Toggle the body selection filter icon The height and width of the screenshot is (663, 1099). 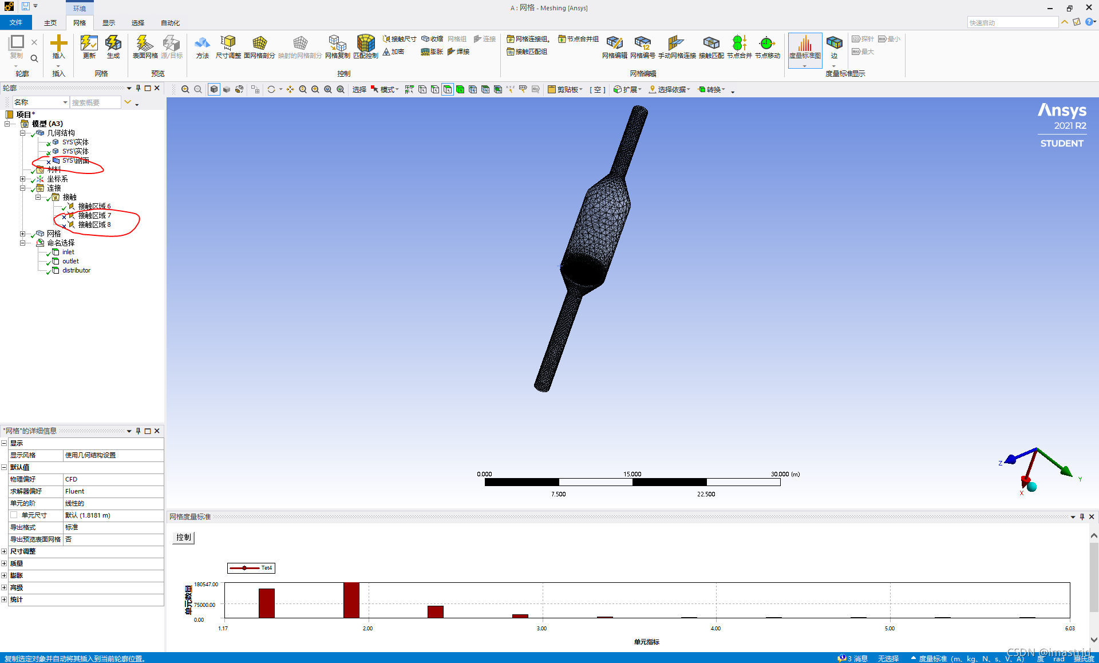[460, 89]
